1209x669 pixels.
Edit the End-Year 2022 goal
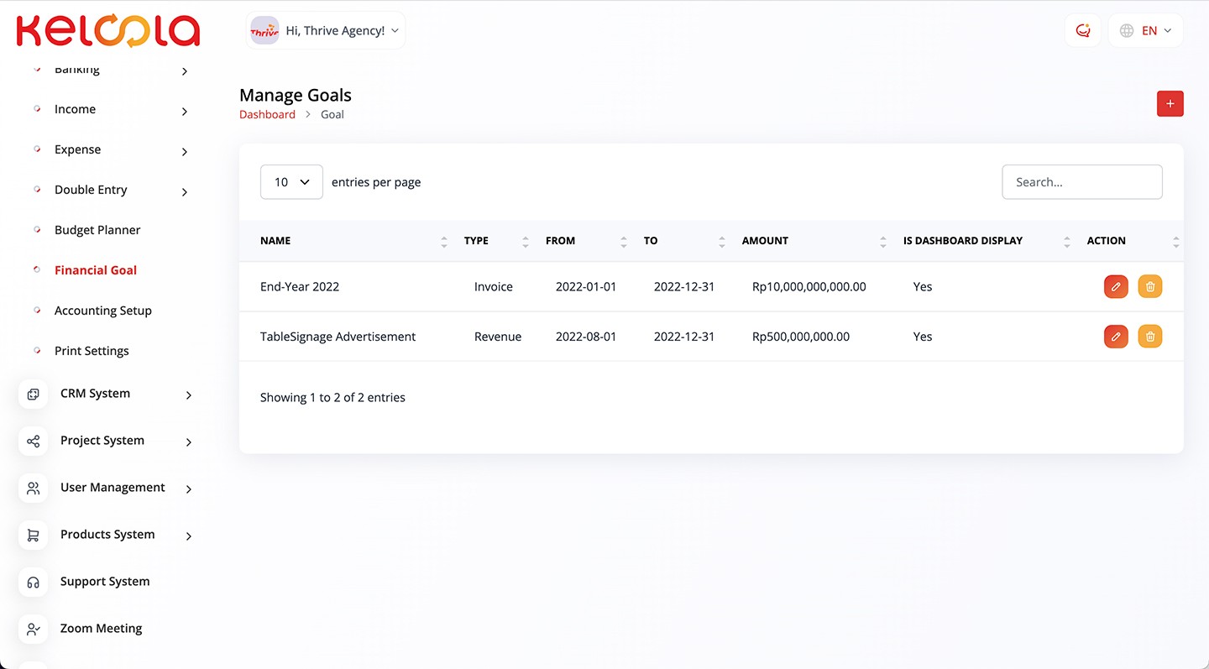pos(1116,286)
